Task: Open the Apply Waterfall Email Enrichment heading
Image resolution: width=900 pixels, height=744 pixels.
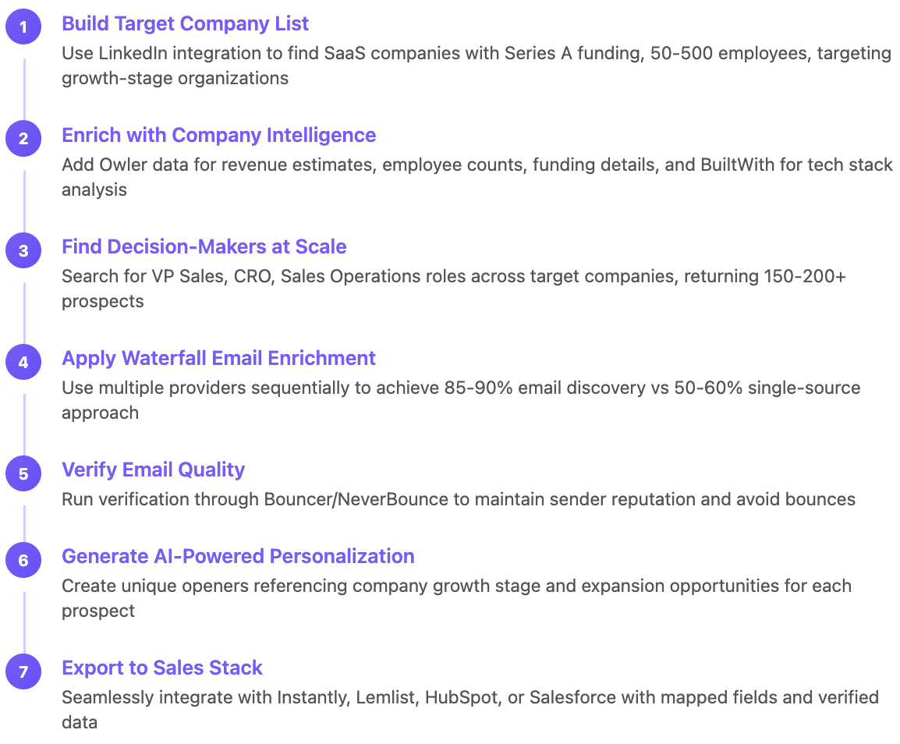Action: (218, 358)
